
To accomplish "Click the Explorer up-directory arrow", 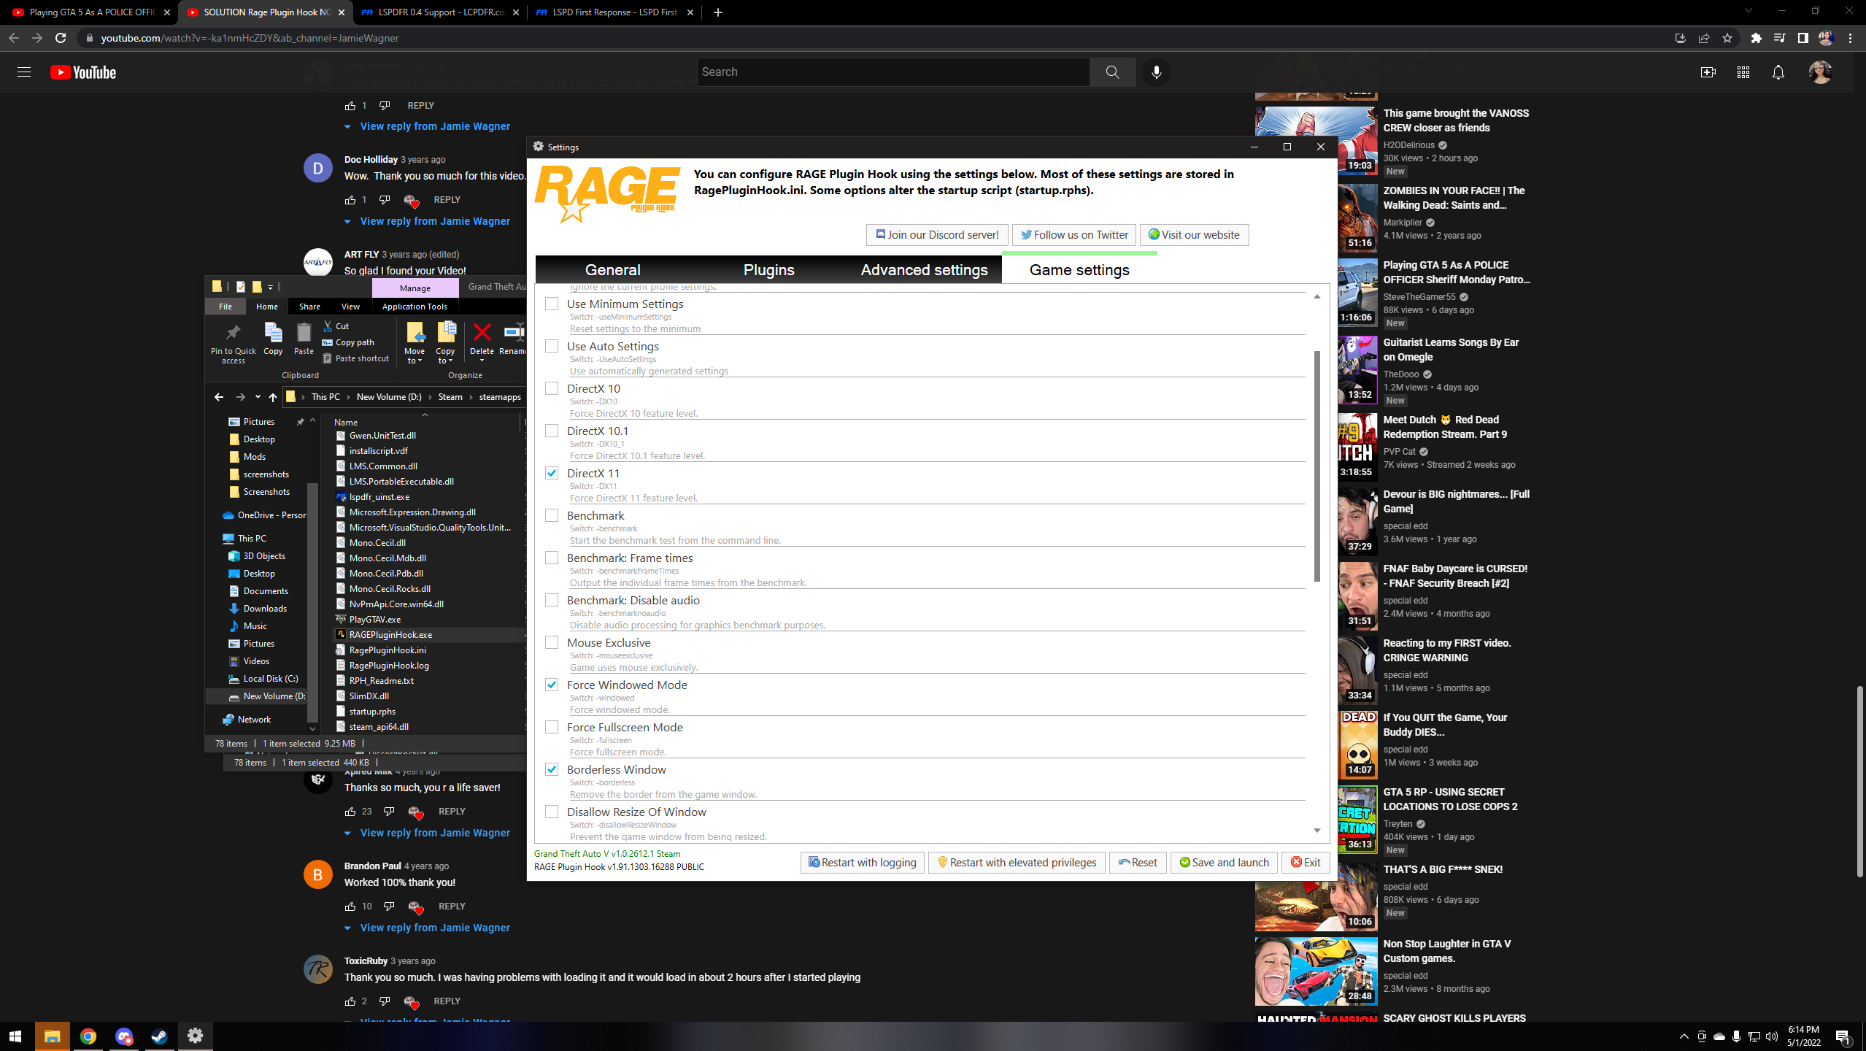I will coord(273,397).
